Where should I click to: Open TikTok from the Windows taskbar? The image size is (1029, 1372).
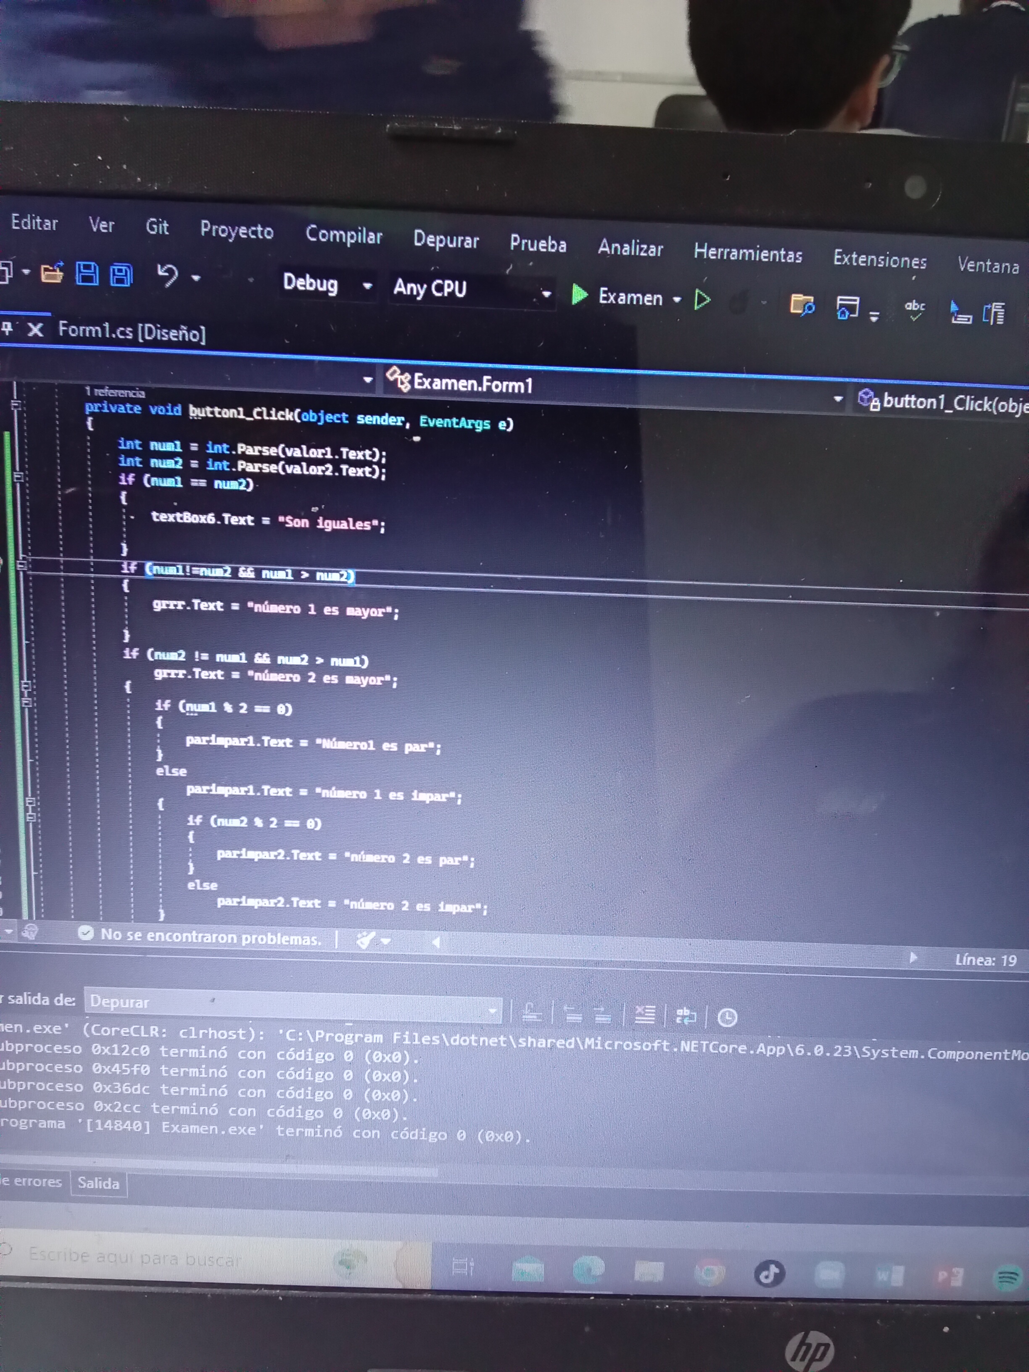(x=769, y=1274)
